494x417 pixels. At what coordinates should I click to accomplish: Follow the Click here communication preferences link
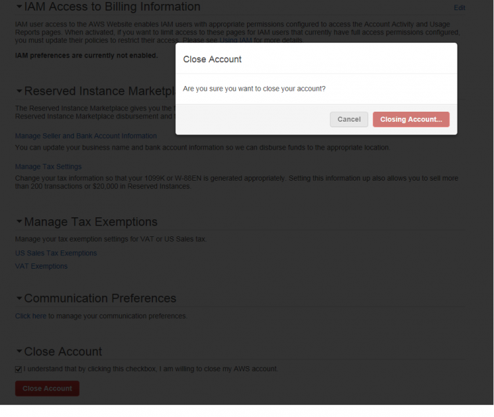(30, 316)
